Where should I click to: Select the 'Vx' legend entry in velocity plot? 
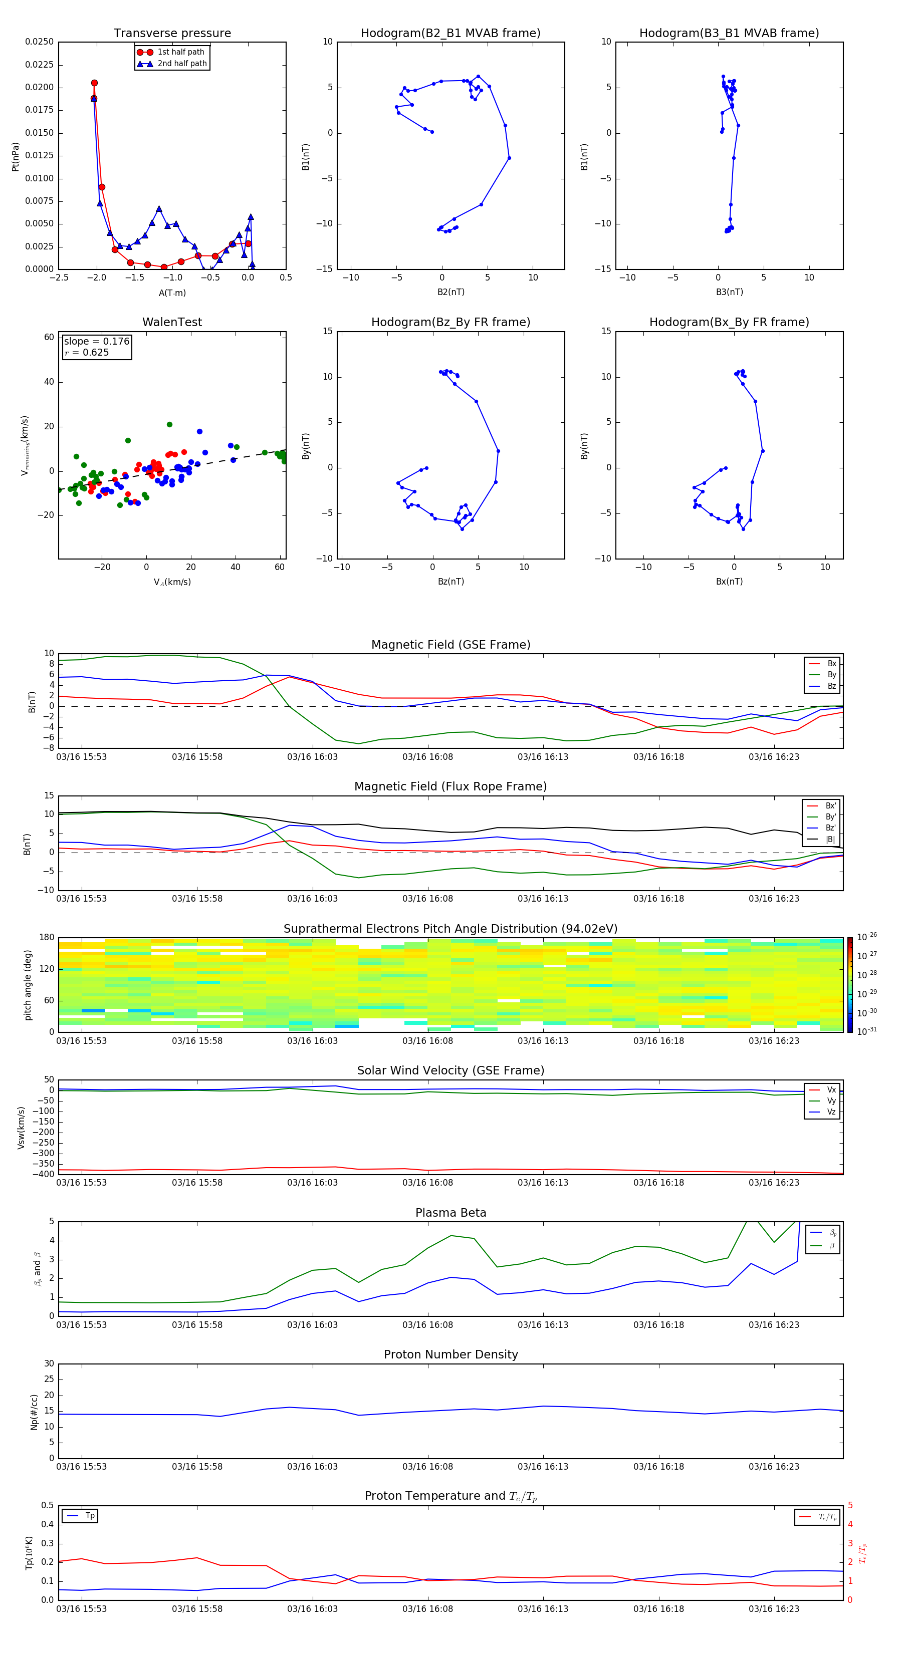coord(823,1089)
